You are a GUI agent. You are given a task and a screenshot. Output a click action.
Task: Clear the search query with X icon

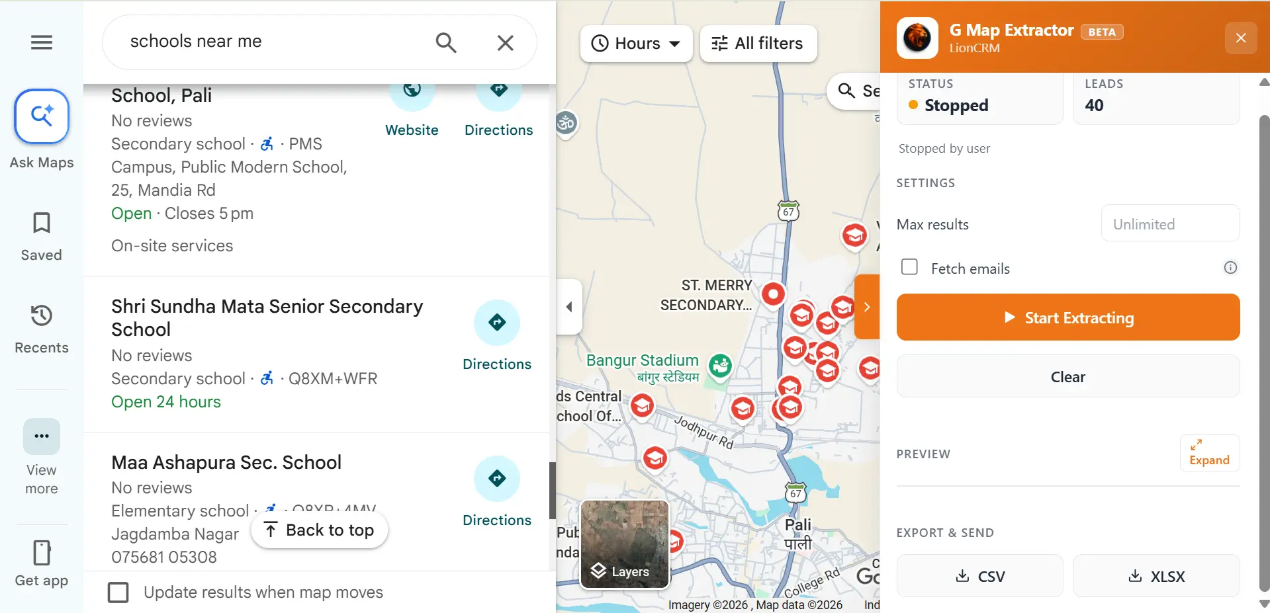(506, 43)
